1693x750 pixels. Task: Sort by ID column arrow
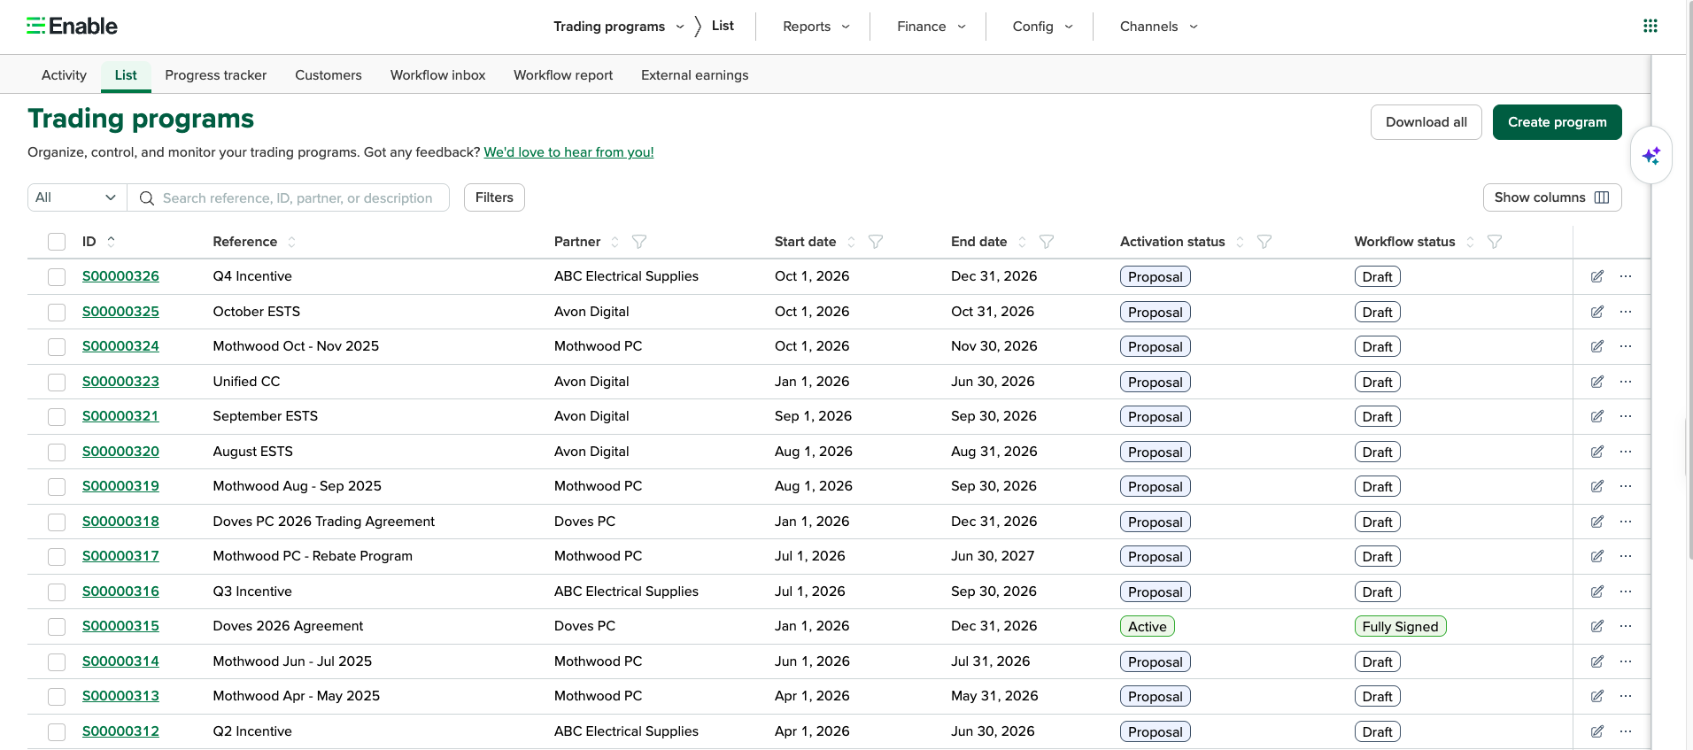click(x=112, y=242)
